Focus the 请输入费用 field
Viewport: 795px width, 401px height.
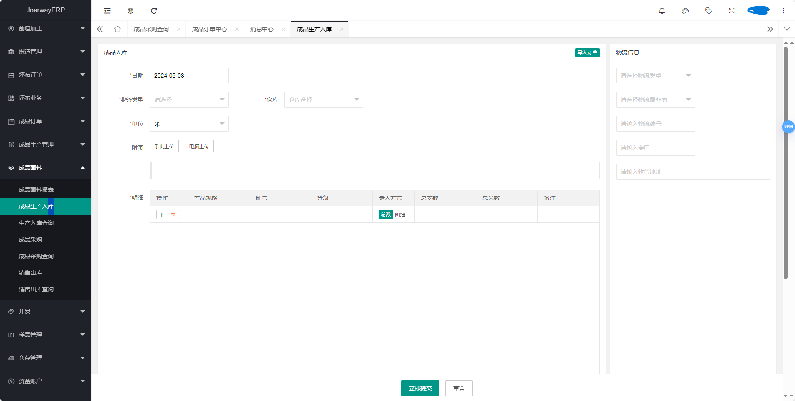(656, 148)
